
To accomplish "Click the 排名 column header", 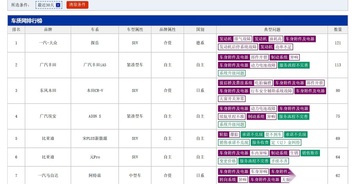I will click(16, 30).
